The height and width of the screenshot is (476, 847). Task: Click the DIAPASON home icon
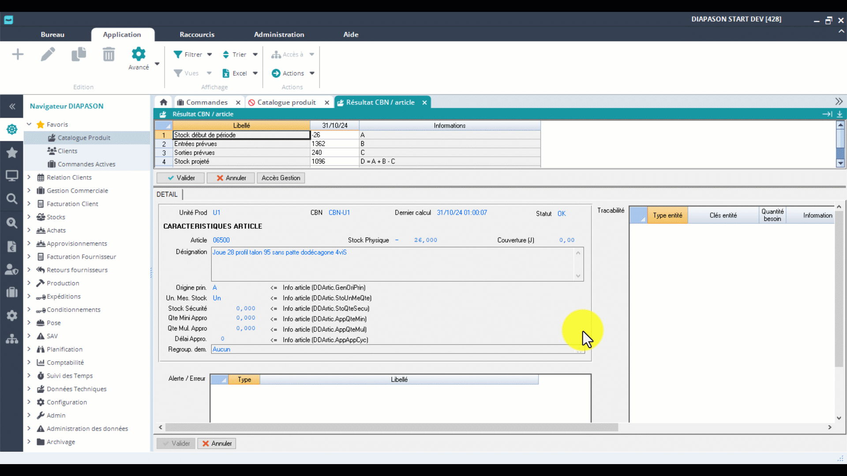click(x=163, y=102)
